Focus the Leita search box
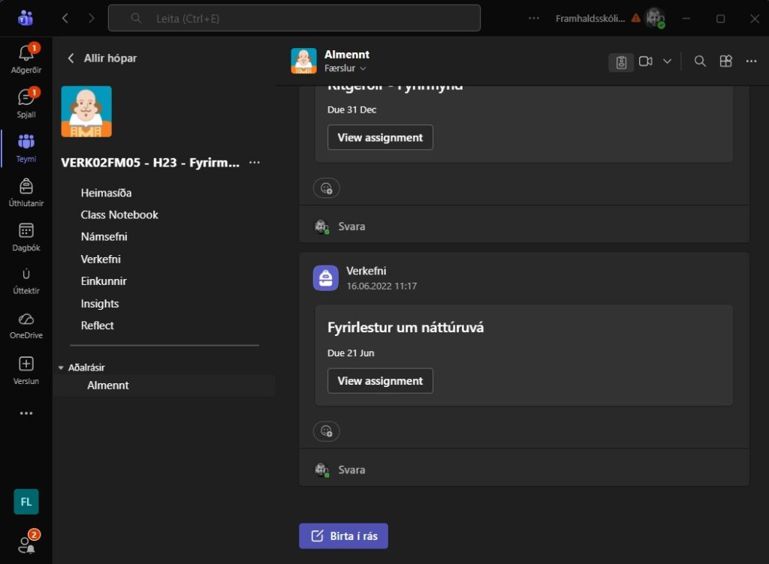The width and height of the screenshot is (769, 564). coord(294,19)
